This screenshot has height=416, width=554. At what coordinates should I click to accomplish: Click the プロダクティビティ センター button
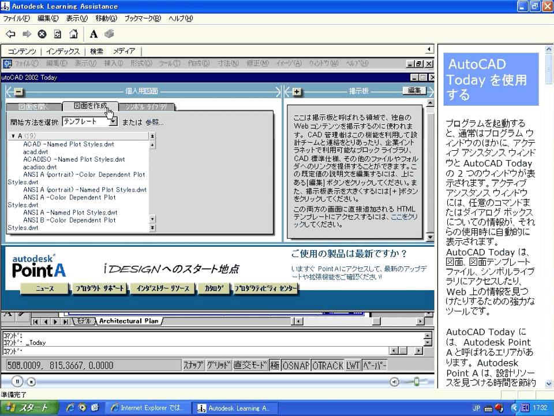coord(265,289)
